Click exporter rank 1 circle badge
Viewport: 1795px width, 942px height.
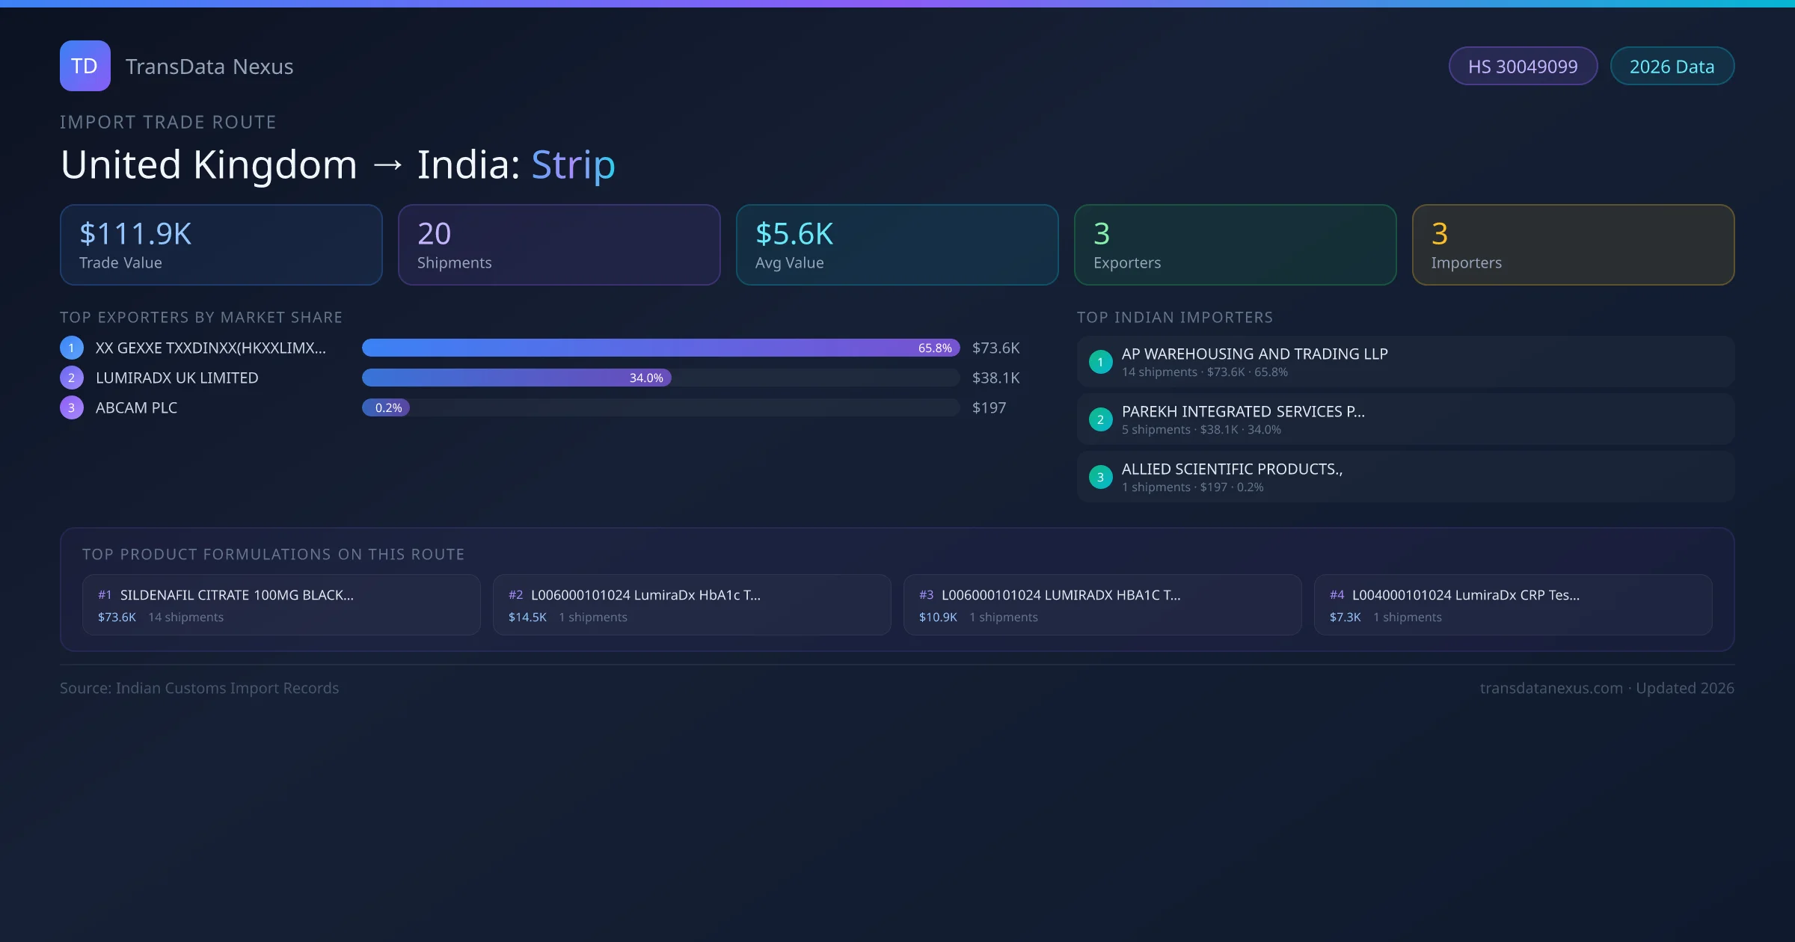(72, 348)
